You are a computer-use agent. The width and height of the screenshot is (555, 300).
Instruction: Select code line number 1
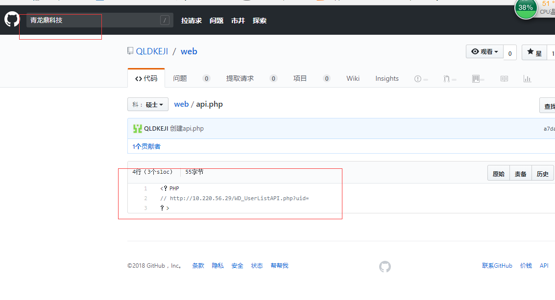click(x=145, y=188)
